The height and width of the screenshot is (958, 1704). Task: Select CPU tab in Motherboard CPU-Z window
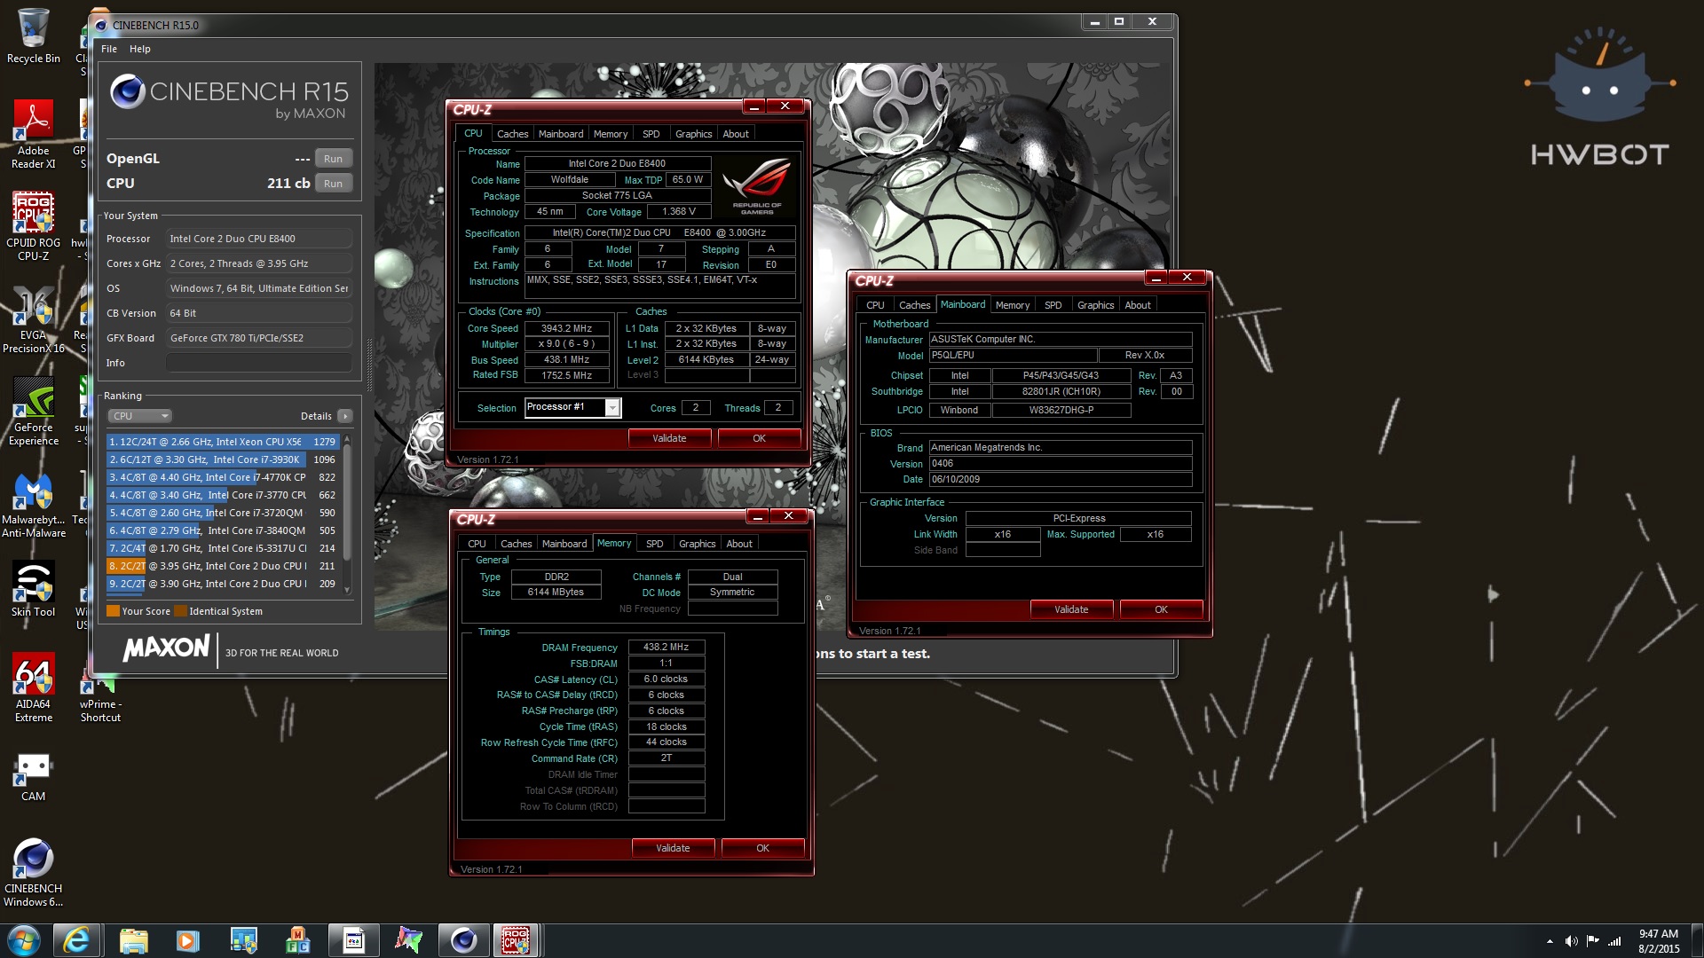[875, 305]
